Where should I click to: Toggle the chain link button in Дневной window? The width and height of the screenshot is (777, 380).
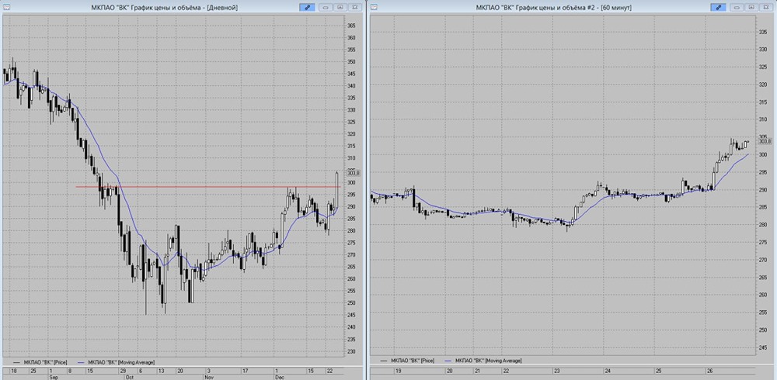click(307, 7)
